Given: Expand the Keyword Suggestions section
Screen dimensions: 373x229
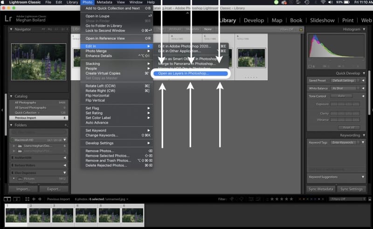Looking at the screenshot, I should (363, 177).
